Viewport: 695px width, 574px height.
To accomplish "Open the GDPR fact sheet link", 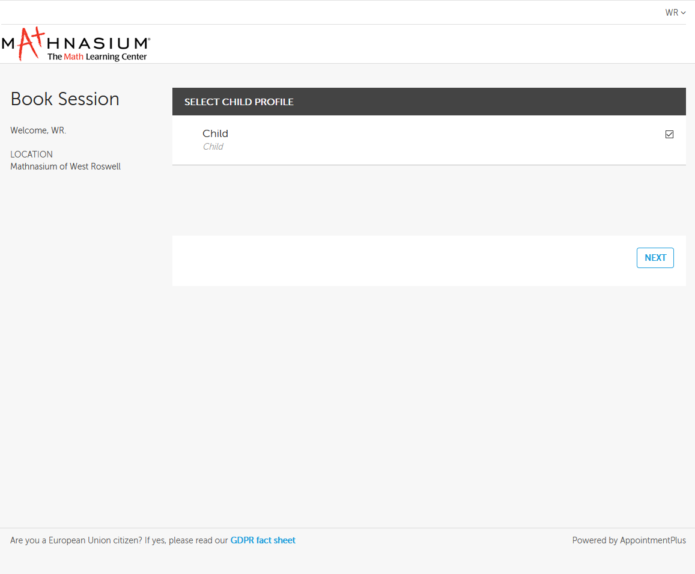I will (x=263, y=540).
